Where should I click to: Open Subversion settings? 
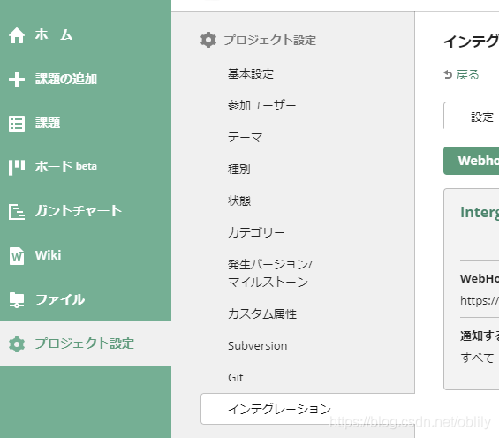coord(258,346)
